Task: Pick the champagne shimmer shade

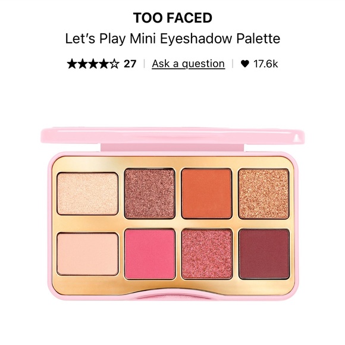Action: click(87, 194)
